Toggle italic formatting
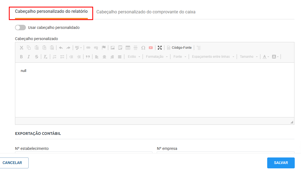The height and width of the screenshot is (170, 301). tap(29, 57)
